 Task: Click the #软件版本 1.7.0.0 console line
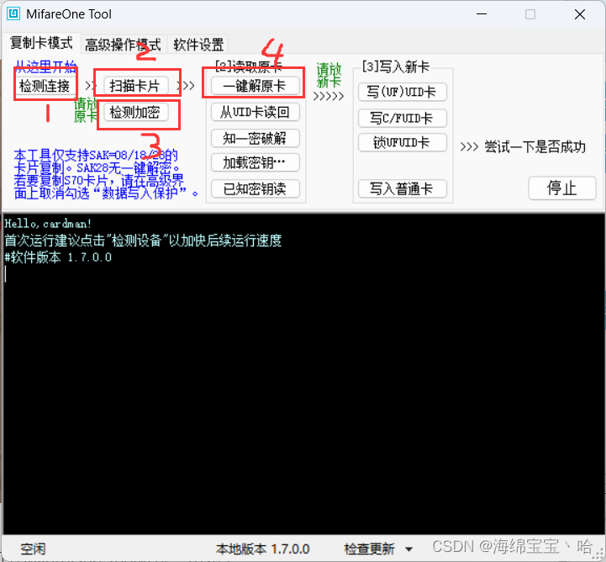[x=58, y=257]
